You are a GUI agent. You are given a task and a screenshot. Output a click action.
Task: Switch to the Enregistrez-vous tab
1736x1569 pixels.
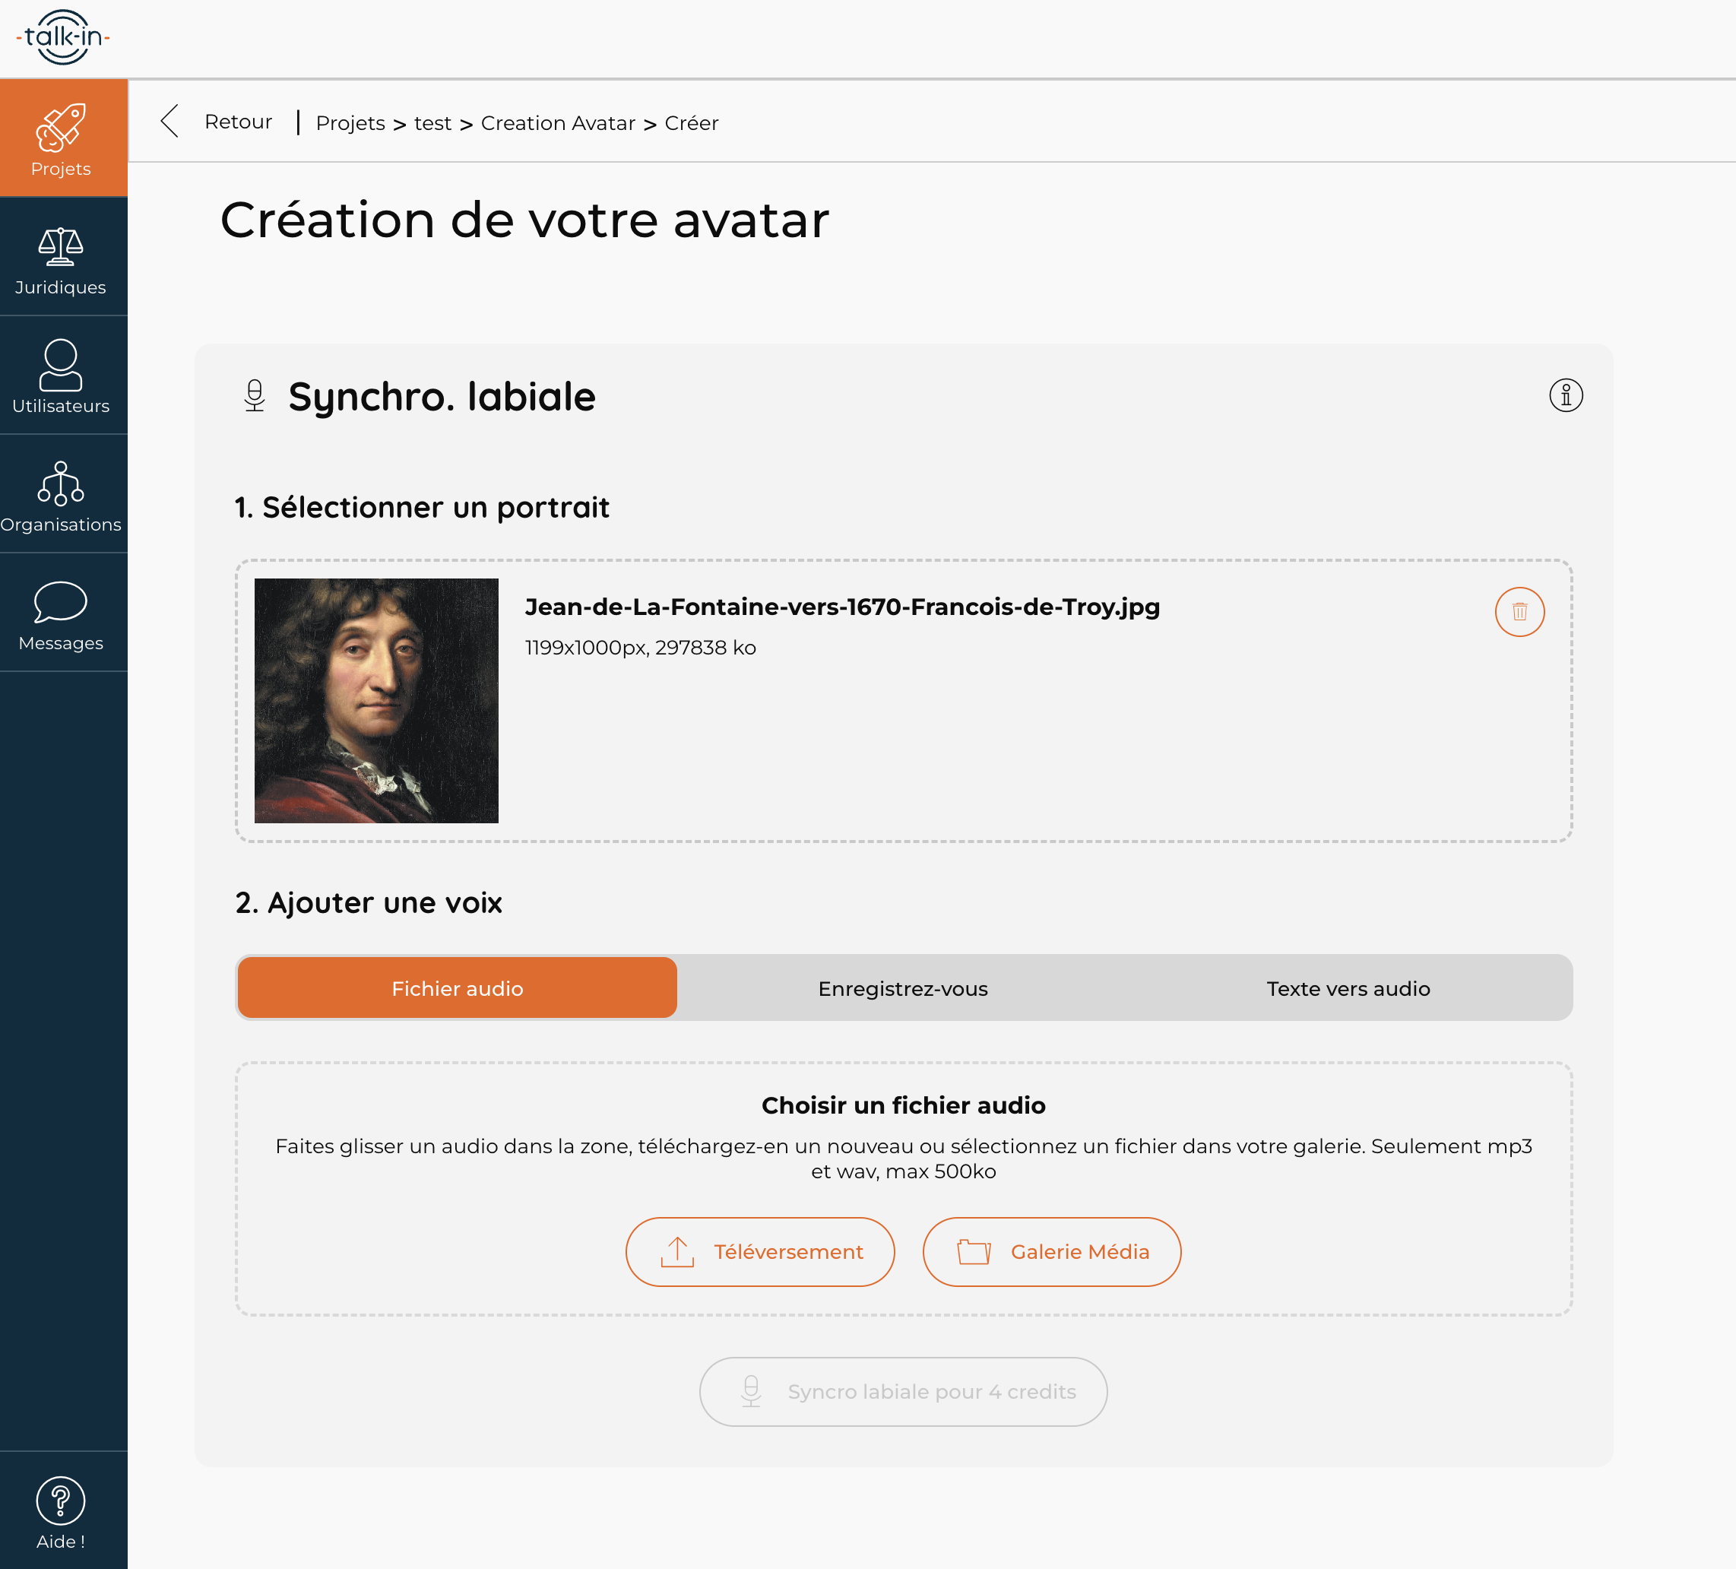(x=902, y=987)
